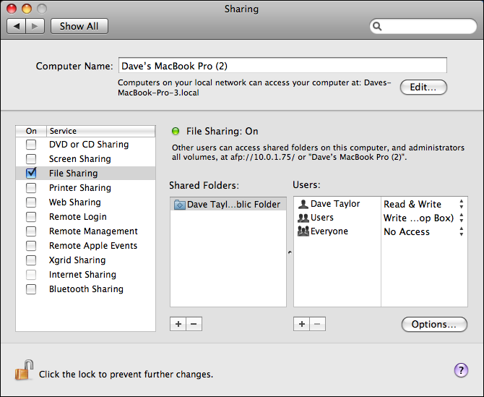Select the Remote Management service label
The height and width of the screenshot is (397, 484).
click(93, 231)
